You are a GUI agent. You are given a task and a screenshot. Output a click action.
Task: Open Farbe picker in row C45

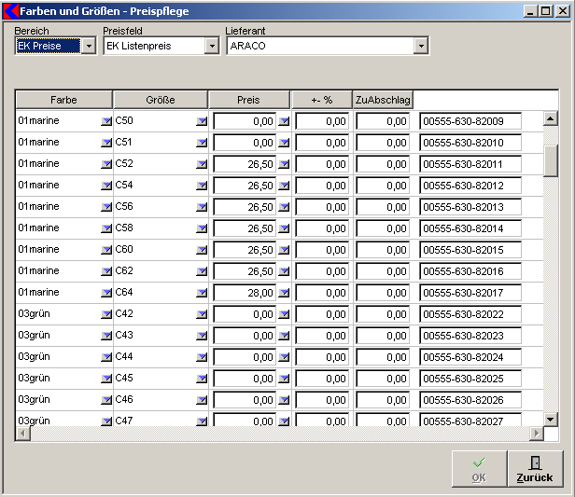[106, 379]
